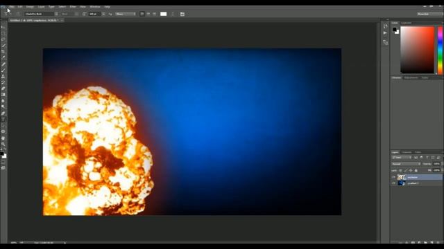Screen dimensions: 444x249
Task: Open the layer filter Kind dropdown
Action: coord(402,158)
